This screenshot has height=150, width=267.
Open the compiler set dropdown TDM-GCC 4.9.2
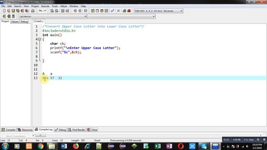(x=159, y=11)
